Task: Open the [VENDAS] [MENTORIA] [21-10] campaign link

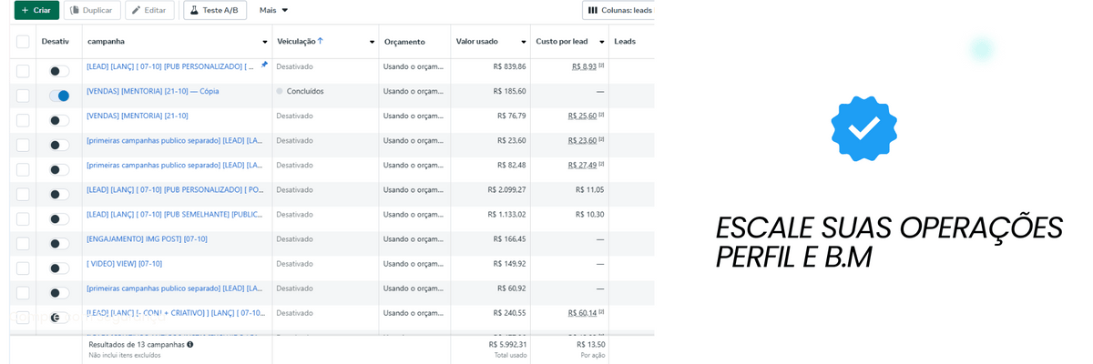Action: [138, 116]
